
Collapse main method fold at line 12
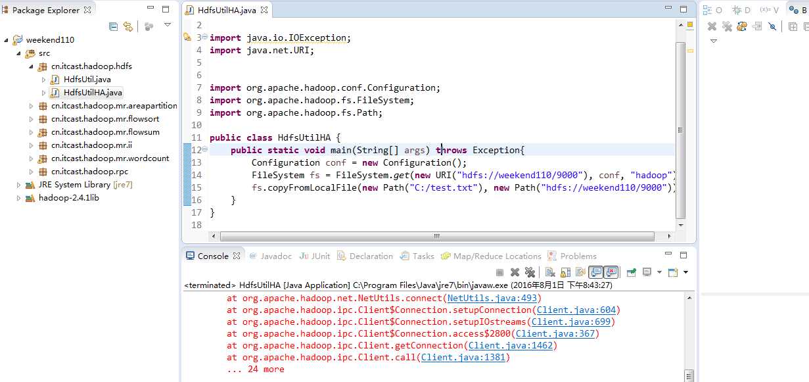coord(204,149)
